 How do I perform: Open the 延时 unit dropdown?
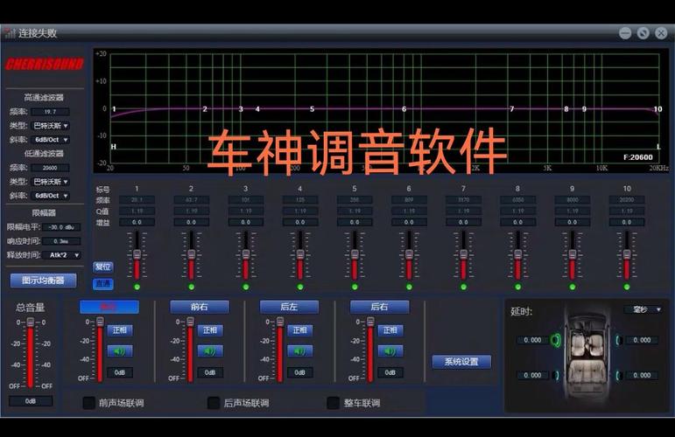(643, 309)
